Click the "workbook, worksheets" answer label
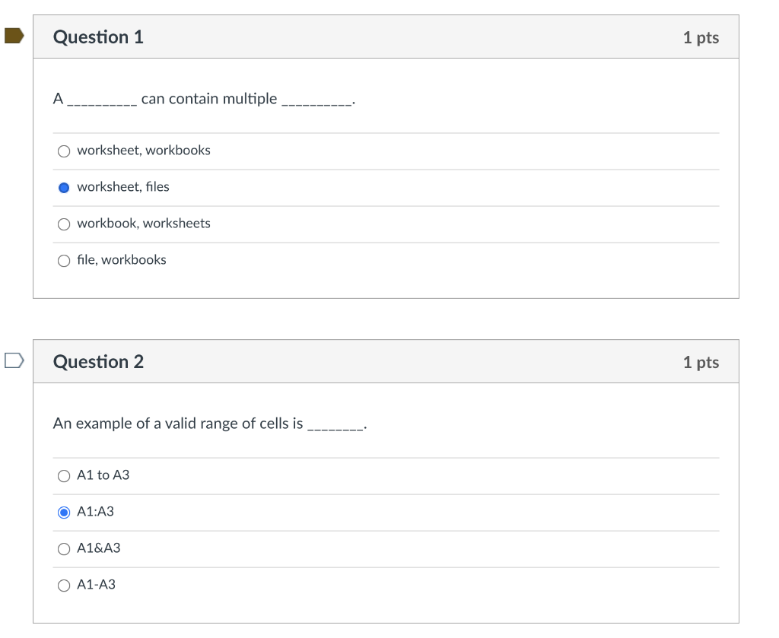The image size is (779, 638). [144, 224]
